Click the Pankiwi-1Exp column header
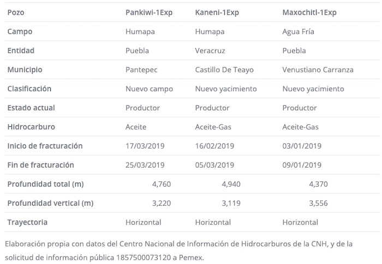382x264 pixels. [x=149, y=12]
